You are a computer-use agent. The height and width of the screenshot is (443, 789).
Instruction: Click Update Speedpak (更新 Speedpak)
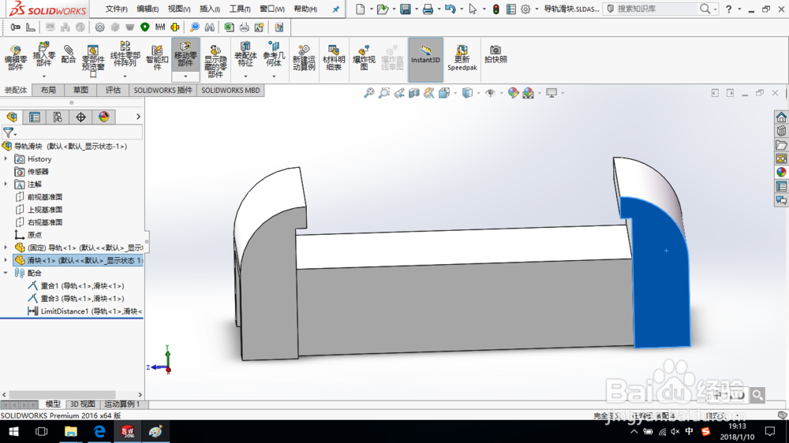(x=462, y=58)
